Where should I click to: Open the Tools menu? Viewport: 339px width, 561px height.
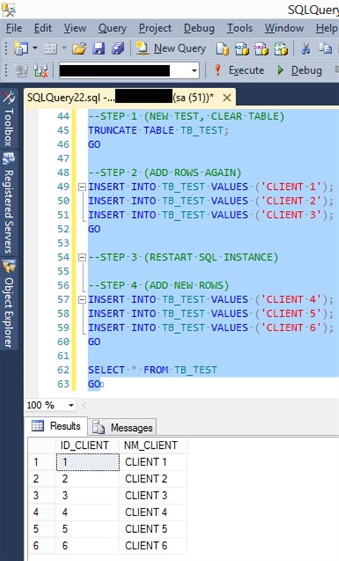(240, 28)
